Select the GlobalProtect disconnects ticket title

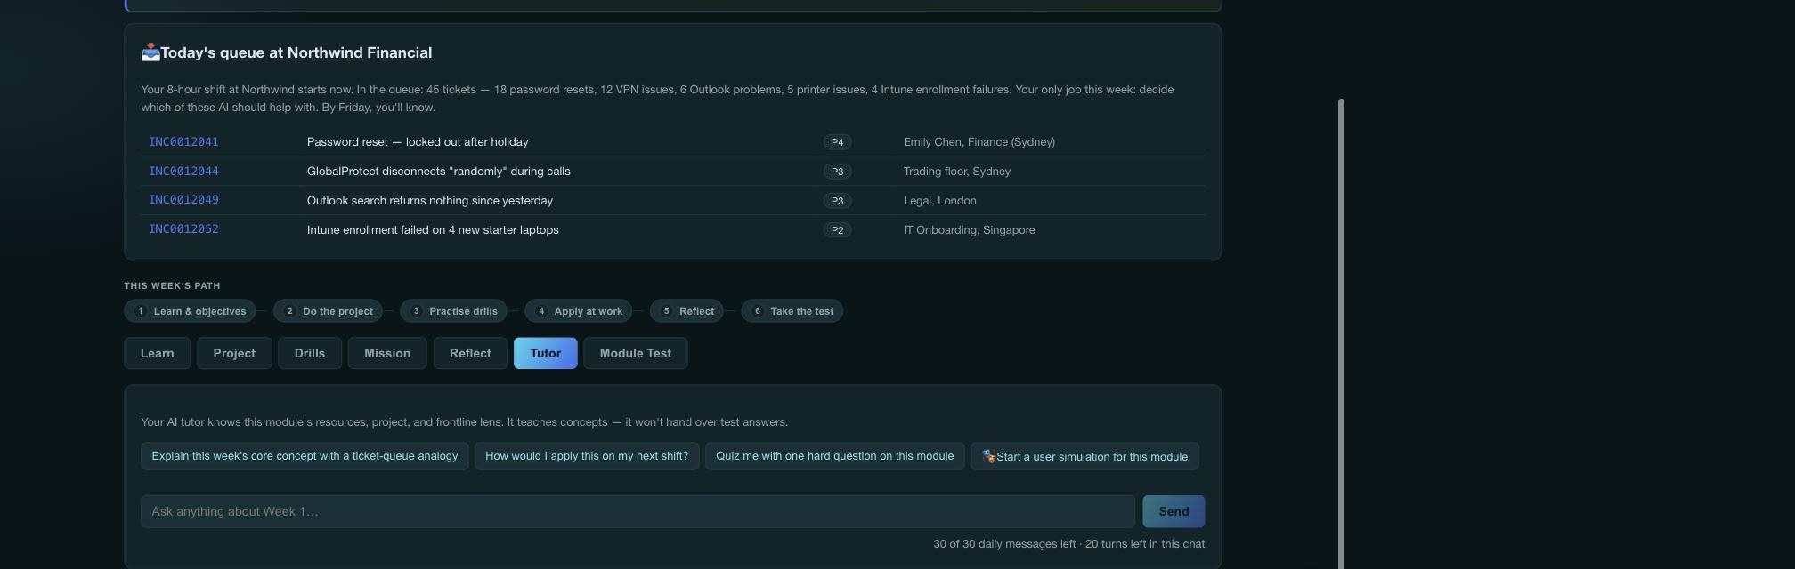439,172
